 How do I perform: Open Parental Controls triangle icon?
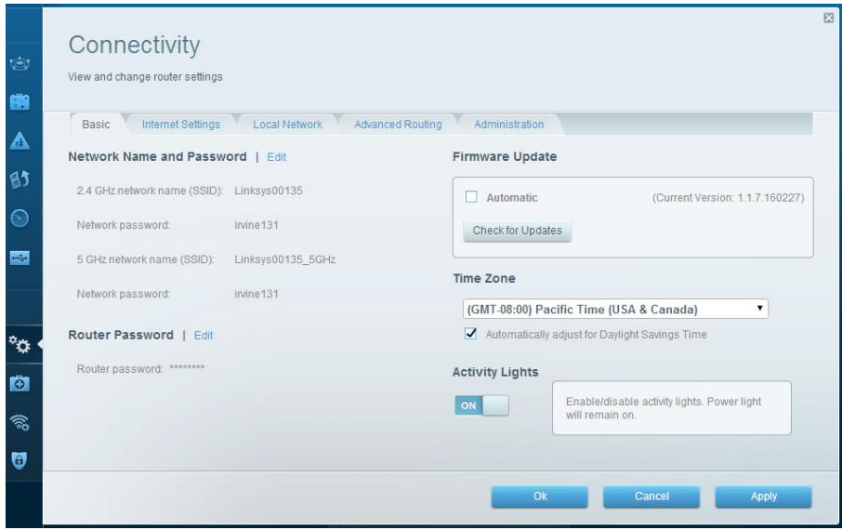[20, 140]
